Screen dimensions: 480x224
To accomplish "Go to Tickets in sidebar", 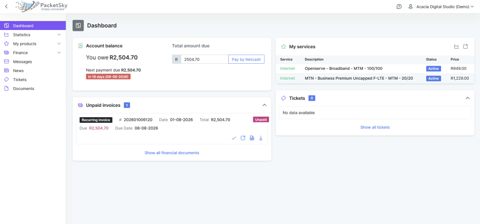I will pyautogui.click(x=33, y=80).
